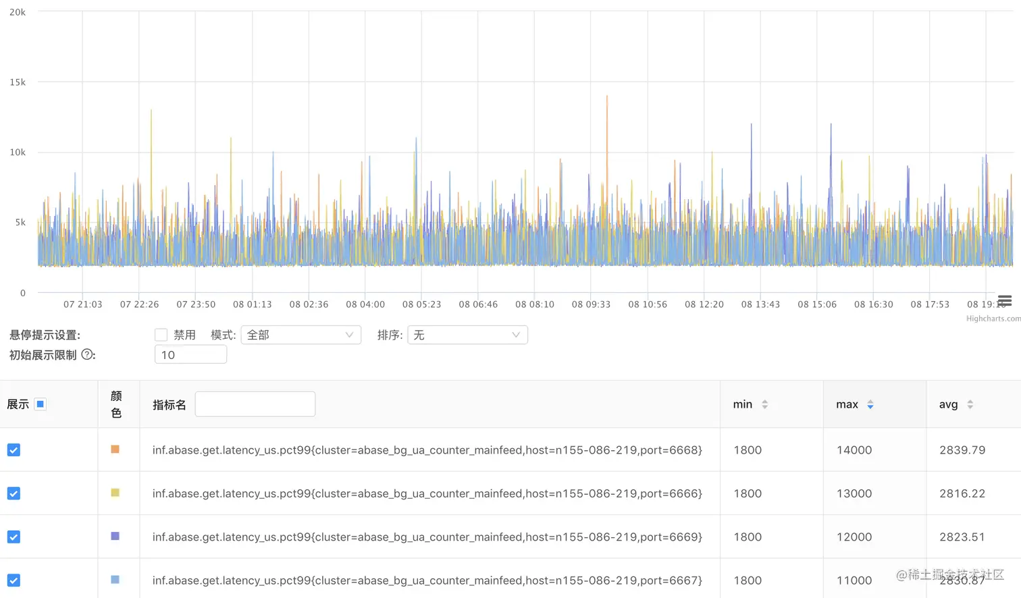Uncheck the port=6667 series checkbox
The width and height of the screenshot is (1021, 598).
[14, 580]
